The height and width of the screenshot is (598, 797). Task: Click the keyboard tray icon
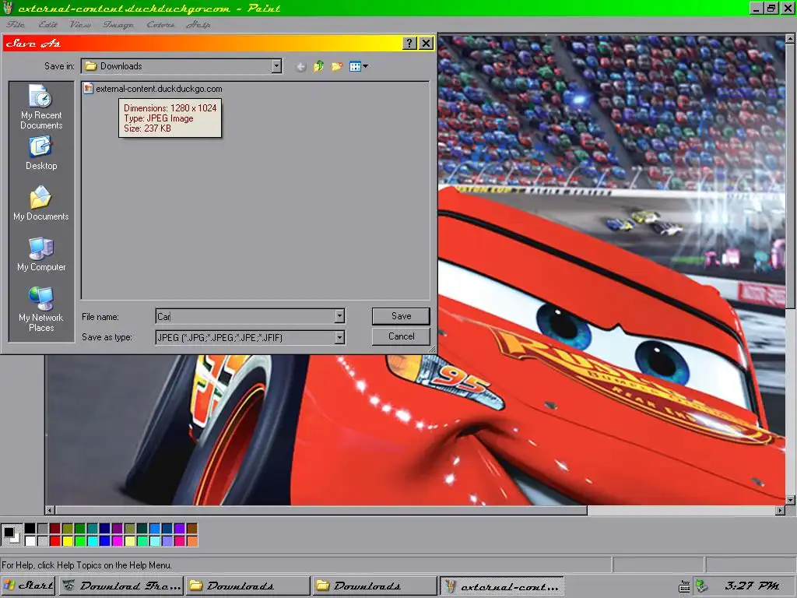coord(685,586)
